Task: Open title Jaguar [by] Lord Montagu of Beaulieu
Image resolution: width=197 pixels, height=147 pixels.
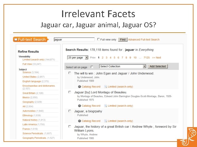Action: coord(100,92)
